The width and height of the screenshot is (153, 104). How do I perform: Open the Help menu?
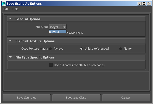point(15,9)
